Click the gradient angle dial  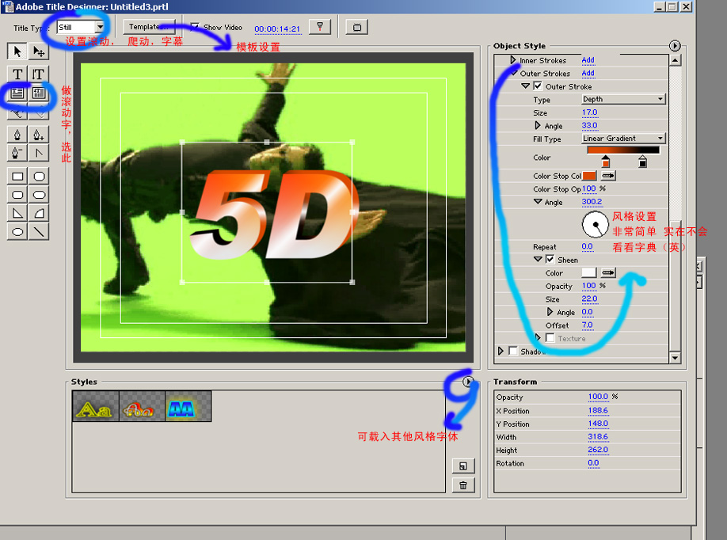(596, 225)
